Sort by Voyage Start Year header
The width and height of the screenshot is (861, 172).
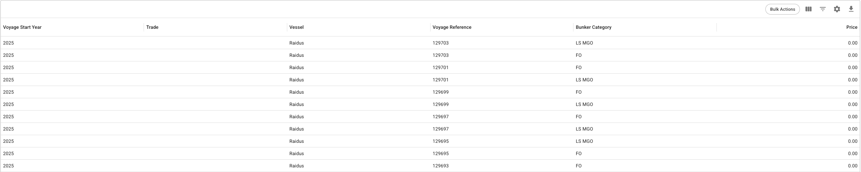pos(22,27)
